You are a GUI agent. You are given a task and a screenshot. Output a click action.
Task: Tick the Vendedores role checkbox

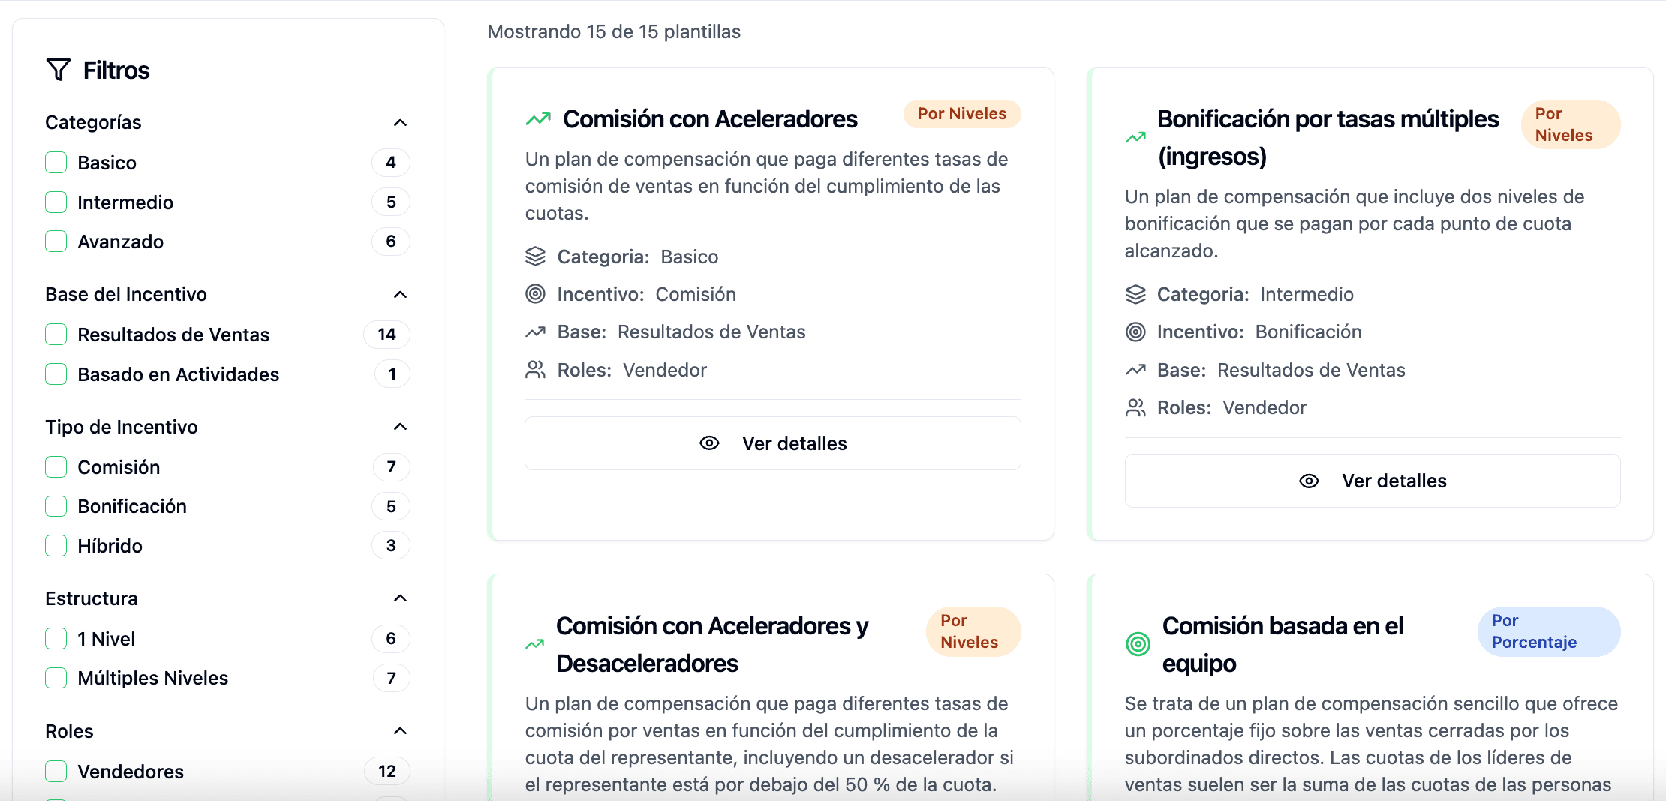56,772
